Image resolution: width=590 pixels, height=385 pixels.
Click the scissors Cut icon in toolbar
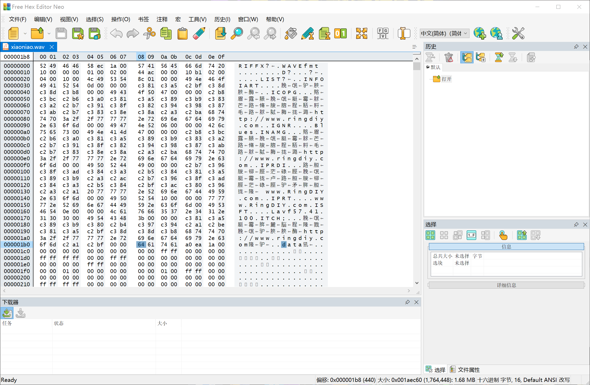pyautogui.click(x=149, y=34)
